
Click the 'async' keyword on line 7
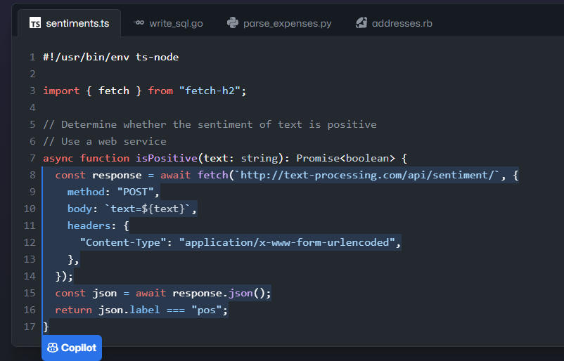58,159
